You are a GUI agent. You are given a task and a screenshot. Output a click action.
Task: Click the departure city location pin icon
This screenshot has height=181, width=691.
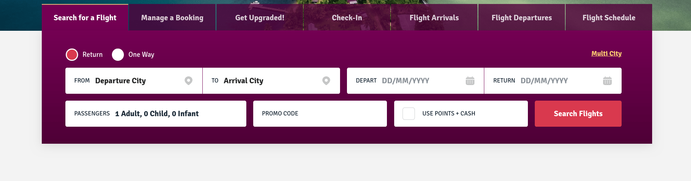click(188, 80)
